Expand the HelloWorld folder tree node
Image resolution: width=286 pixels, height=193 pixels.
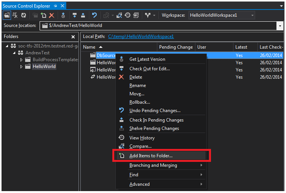pyautogui.click(x=22, y=67)
